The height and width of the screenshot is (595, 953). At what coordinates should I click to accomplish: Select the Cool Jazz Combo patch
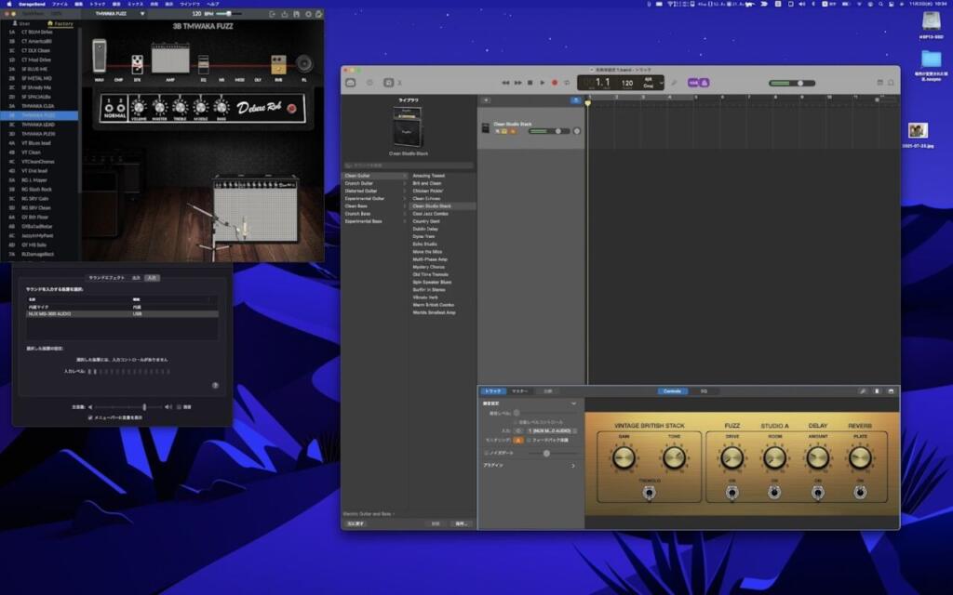tap(430, 214)
